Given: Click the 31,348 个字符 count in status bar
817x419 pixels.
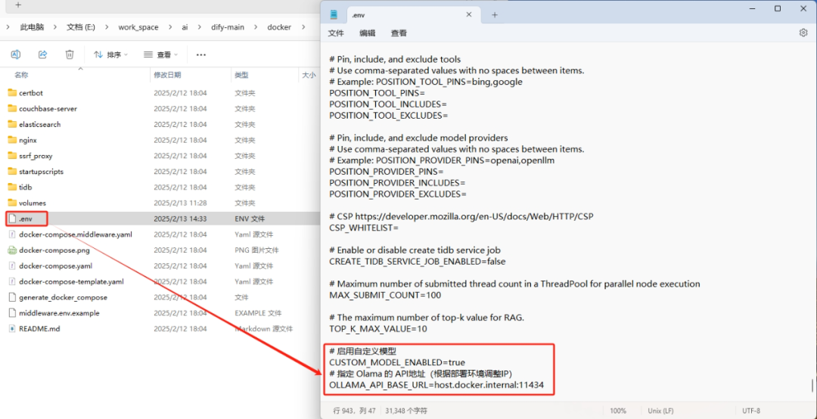Looking at the screenshot, I should point(406,411).
